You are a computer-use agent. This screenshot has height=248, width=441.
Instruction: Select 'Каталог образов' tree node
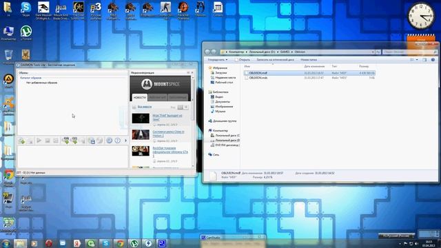tap(30, 78)
